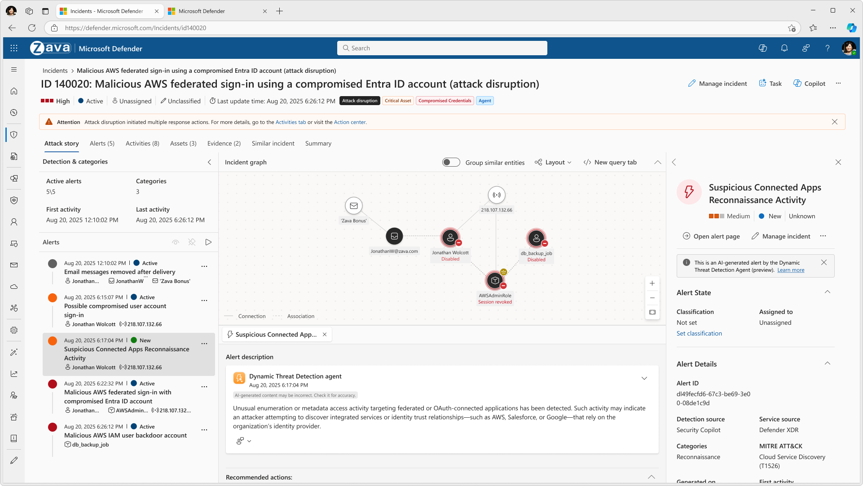Unpin the Alerts list pane
This screenshot has height=486, width=863.
(x=192, y=242)
